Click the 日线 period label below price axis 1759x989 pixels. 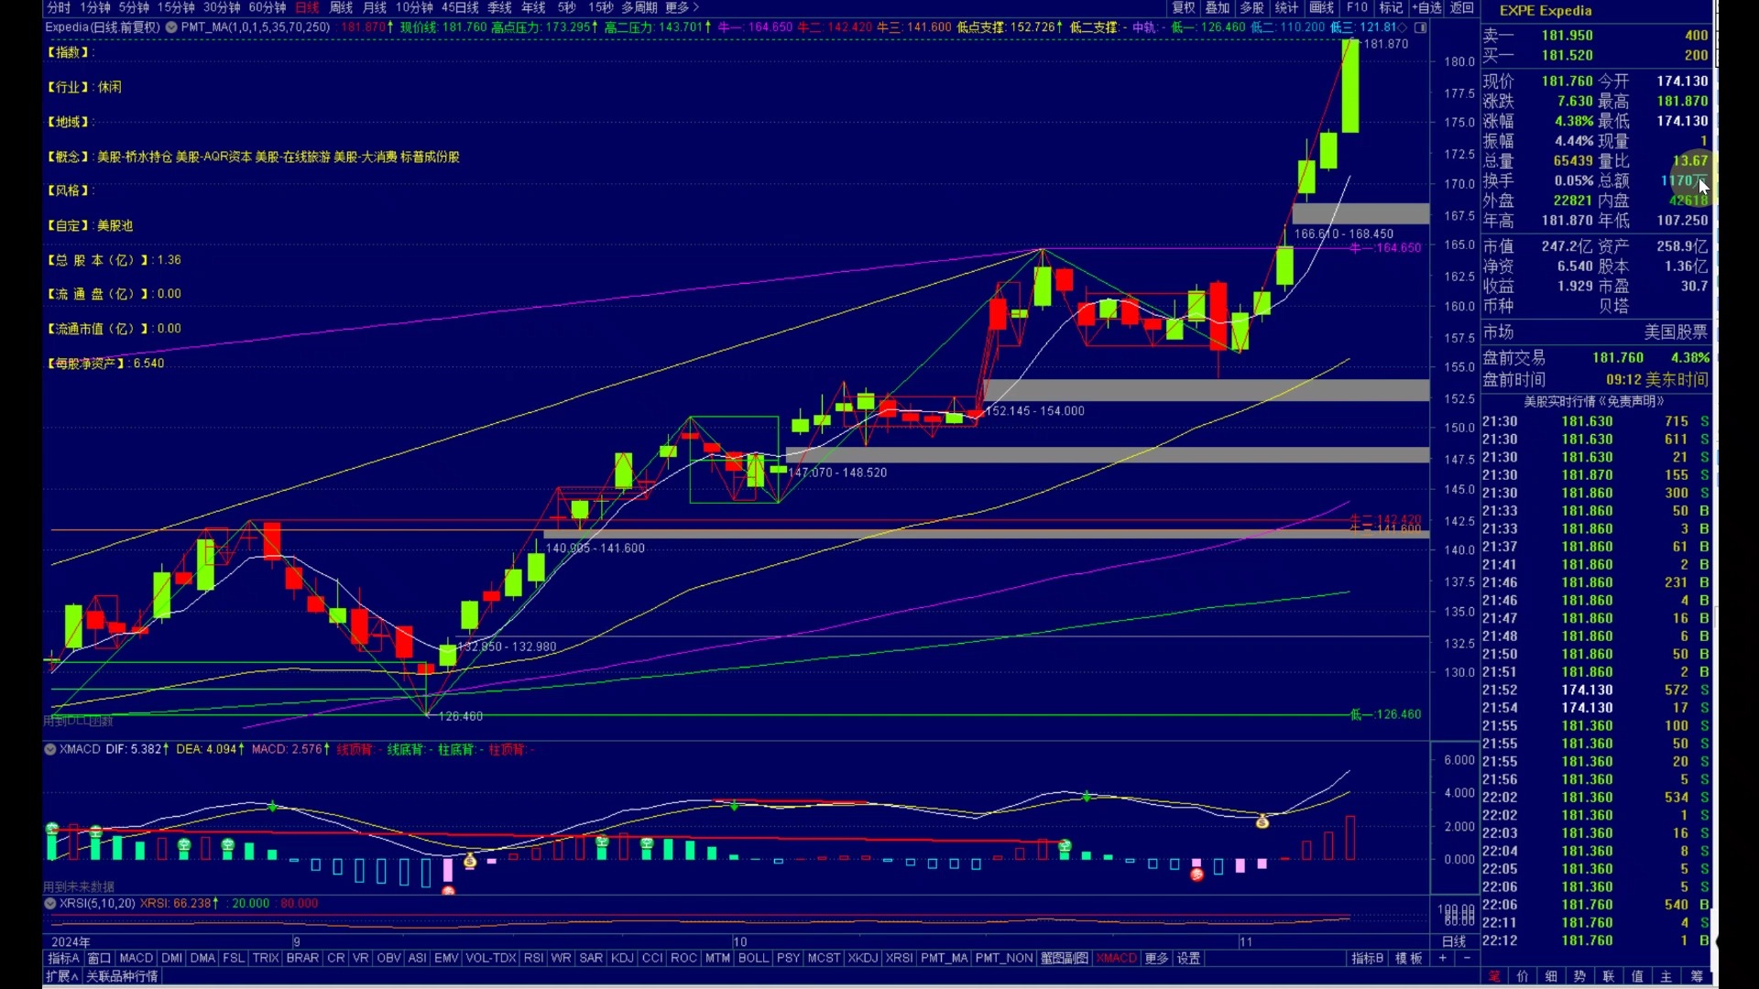(x=1454, y=941)
